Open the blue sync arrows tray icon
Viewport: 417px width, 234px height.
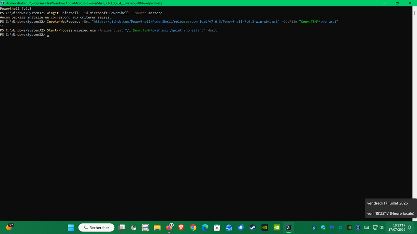pos(341,227)
